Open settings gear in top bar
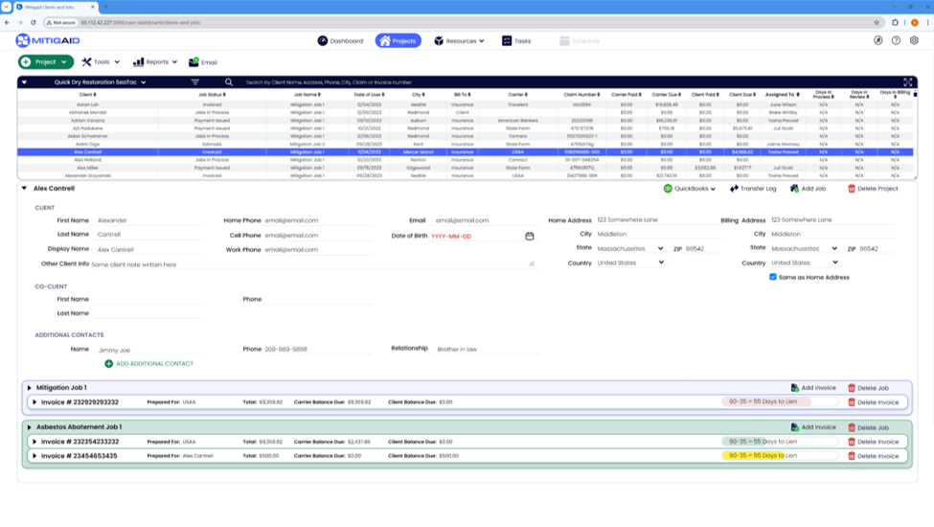This screenshot has width=934, height=527. click(914, 41)
